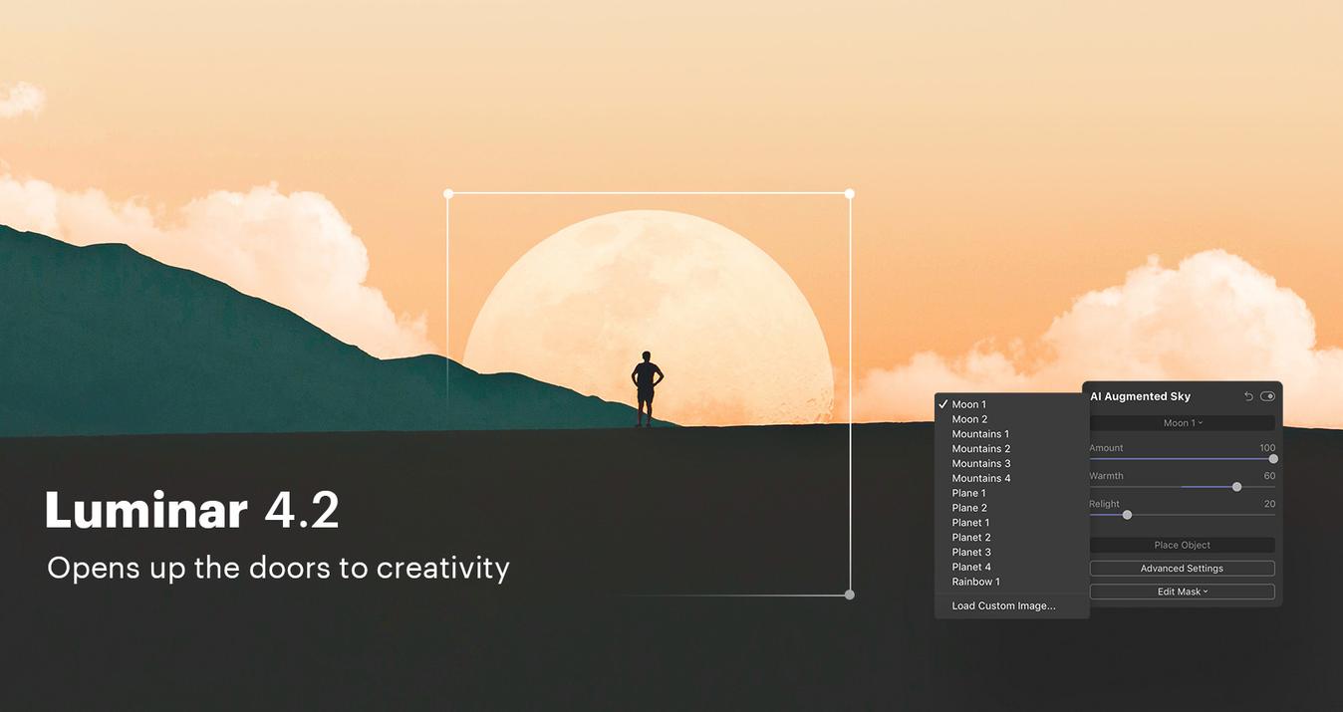The height and width of the screenshot is (712, 1343).
Task: Select Mountains 1 from the list
Action: click(x=980, y=434)
